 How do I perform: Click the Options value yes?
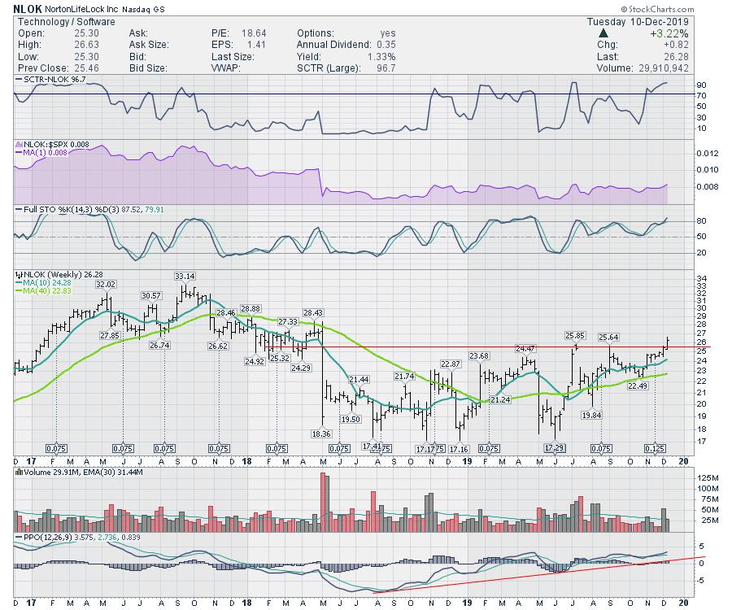point(388,33)
